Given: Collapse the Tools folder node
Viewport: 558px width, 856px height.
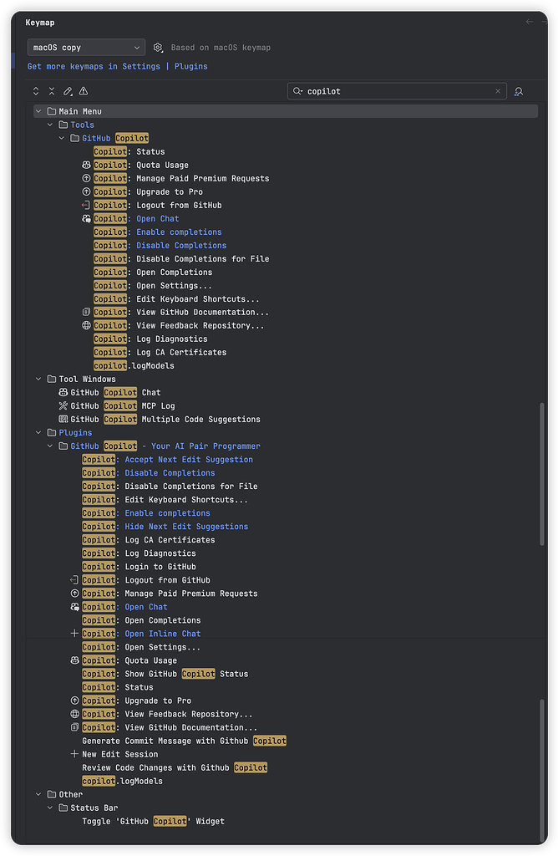Looking at the screenshot, I should (x=50, y=125).
